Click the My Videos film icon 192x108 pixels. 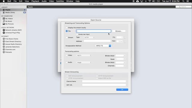(4, 19)
